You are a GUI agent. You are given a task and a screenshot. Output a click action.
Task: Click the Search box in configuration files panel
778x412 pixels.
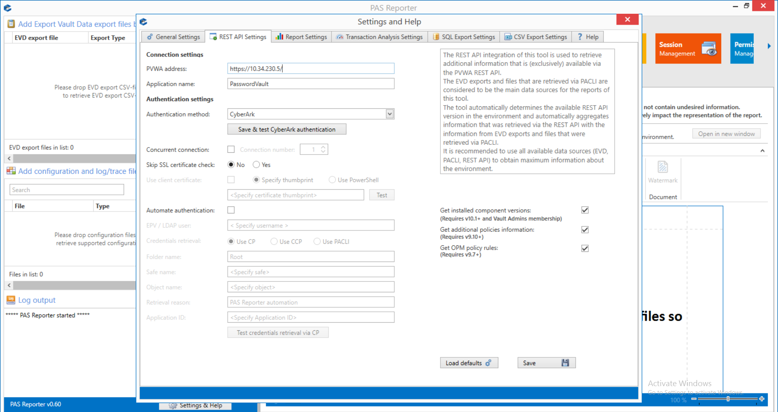(67, 190)
